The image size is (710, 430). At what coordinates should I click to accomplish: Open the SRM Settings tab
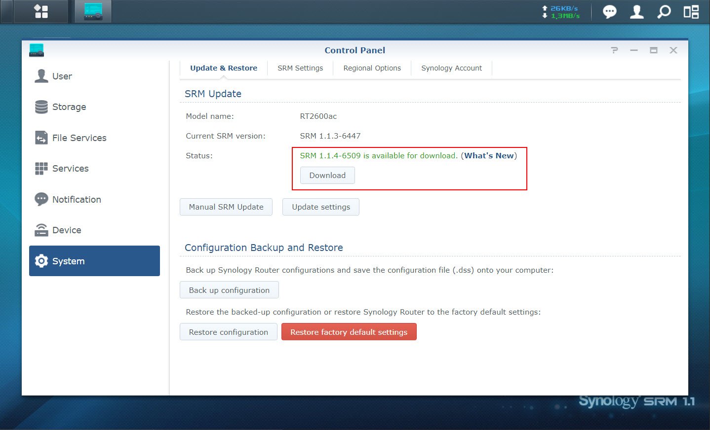(300, 68)
